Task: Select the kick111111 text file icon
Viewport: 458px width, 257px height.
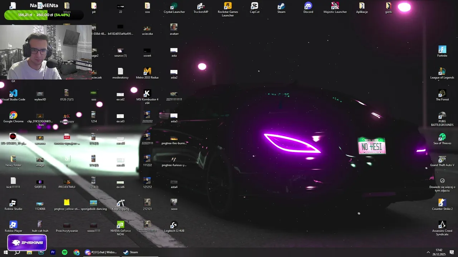Action: coord(13,183)
